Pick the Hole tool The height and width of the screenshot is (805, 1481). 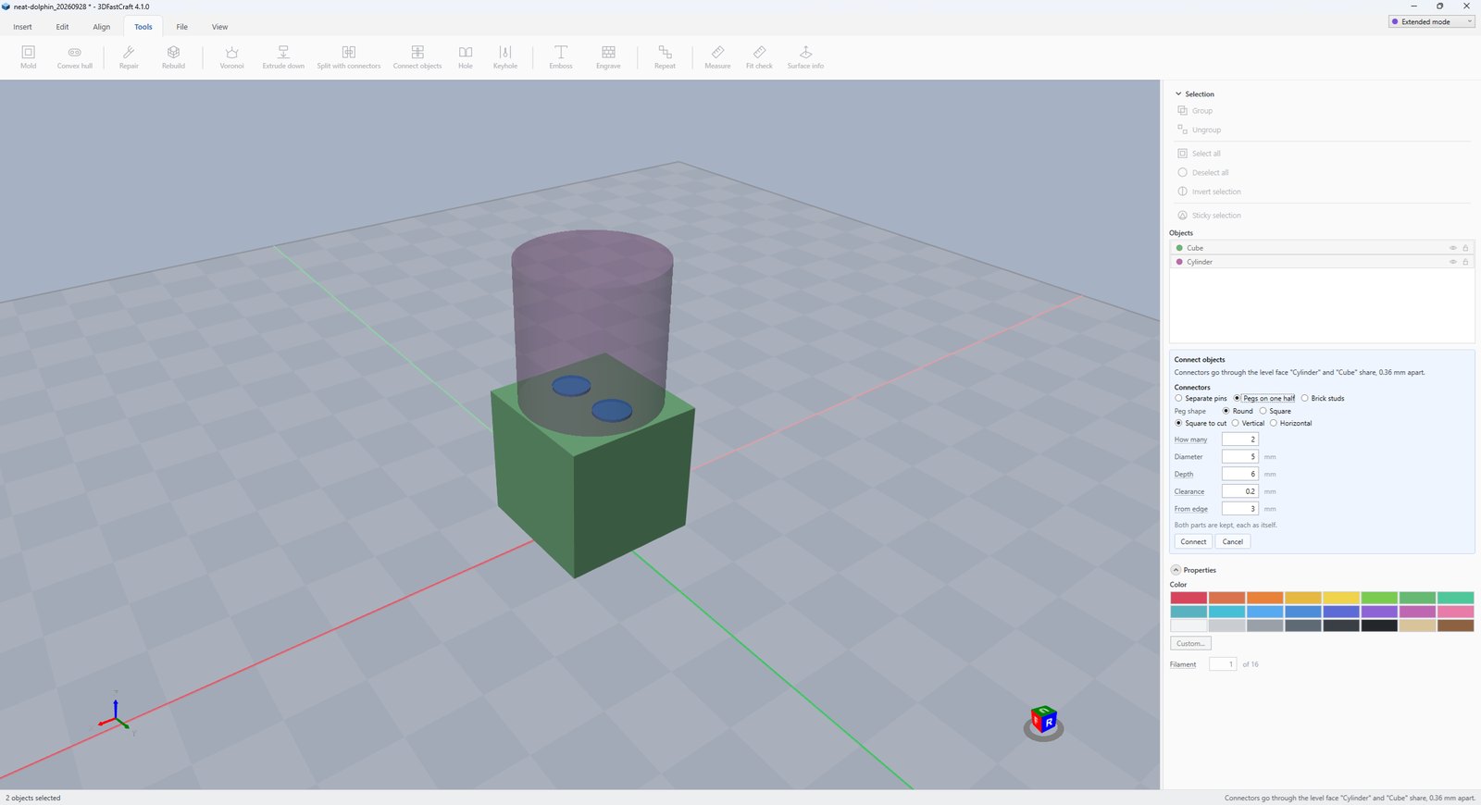tap(466, 57)
